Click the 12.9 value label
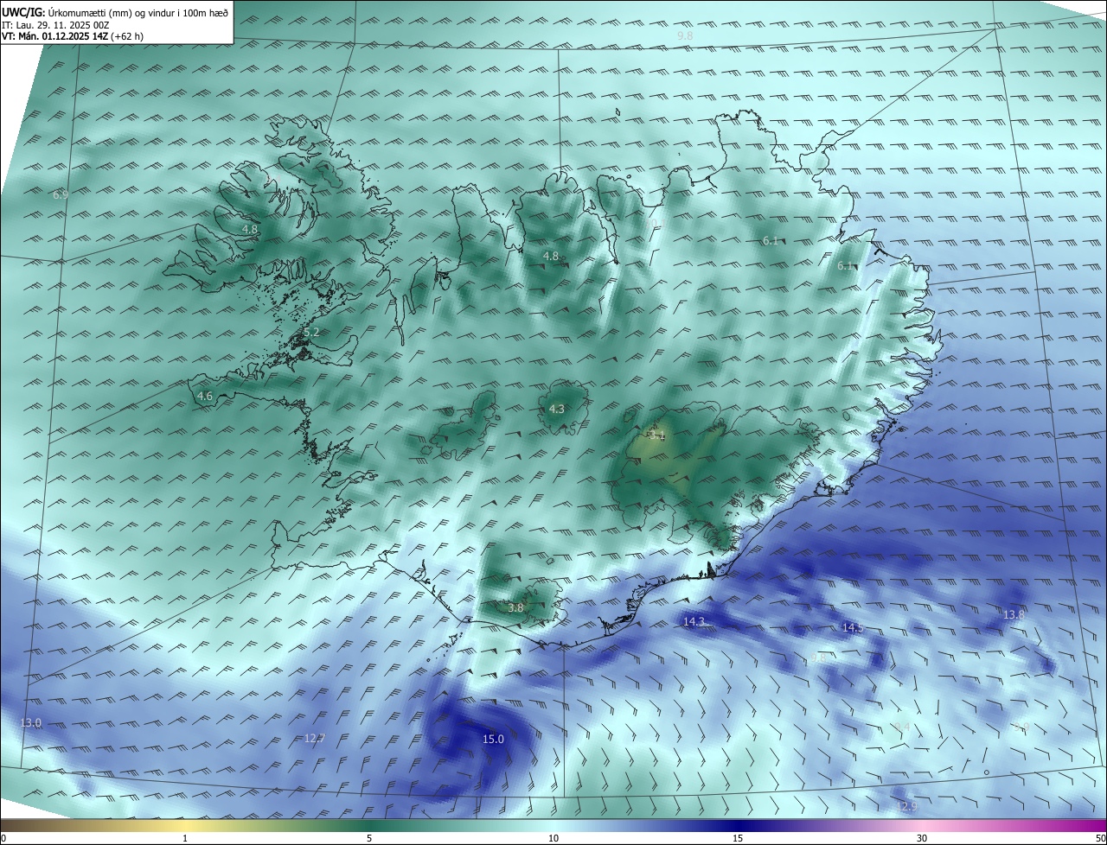 [x=906, y=806]
